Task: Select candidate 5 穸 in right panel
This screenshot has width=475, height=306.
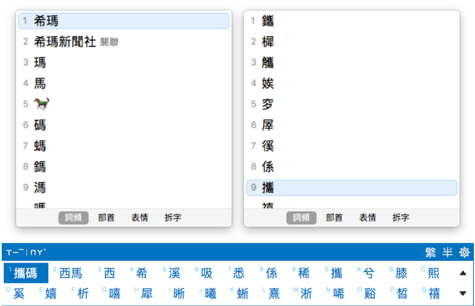Action: [351, 104]
